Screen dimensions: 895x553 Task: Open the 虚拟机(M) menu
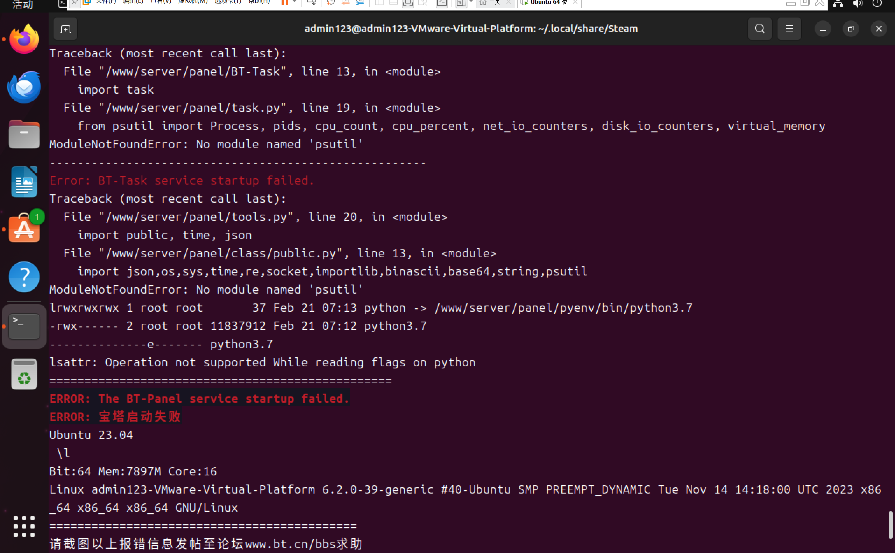(x=193, y=2)
